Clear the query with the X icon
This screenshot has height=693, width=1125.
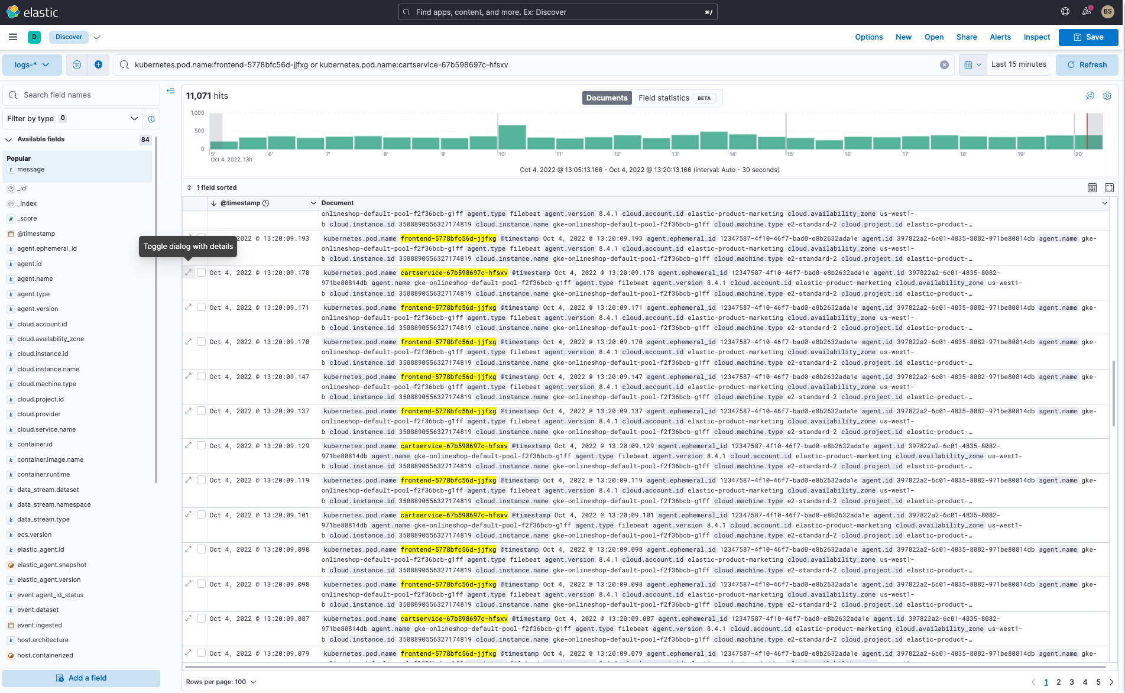[x=944, y=65]
